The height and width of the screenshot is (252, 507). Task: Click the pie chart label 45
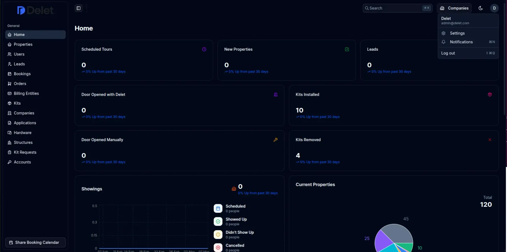pyautogui.click(x=406, y=219)
